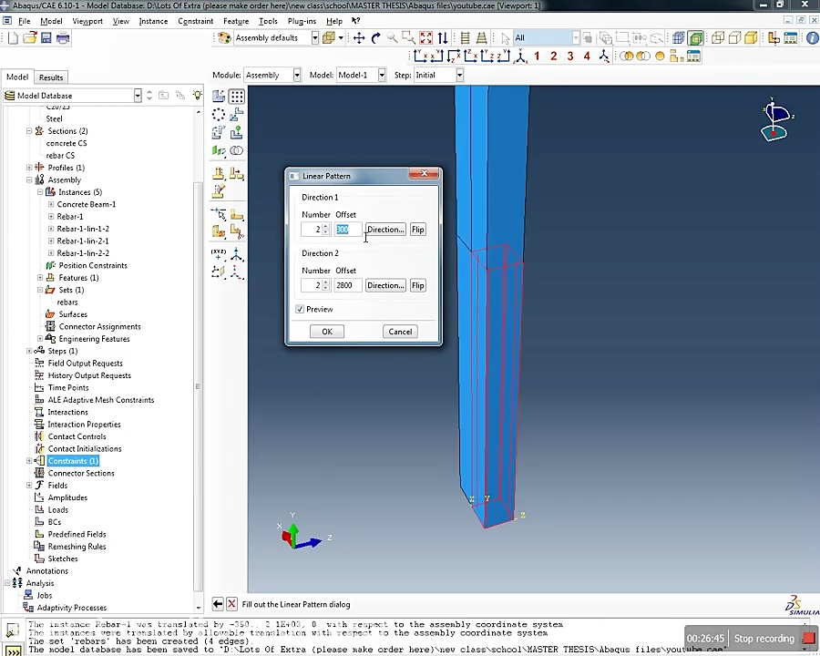The width and height of the screenshot is (820, 656).
Task: Click the Direction 2 Offset field 2800
Action: [x=348, y=285]
